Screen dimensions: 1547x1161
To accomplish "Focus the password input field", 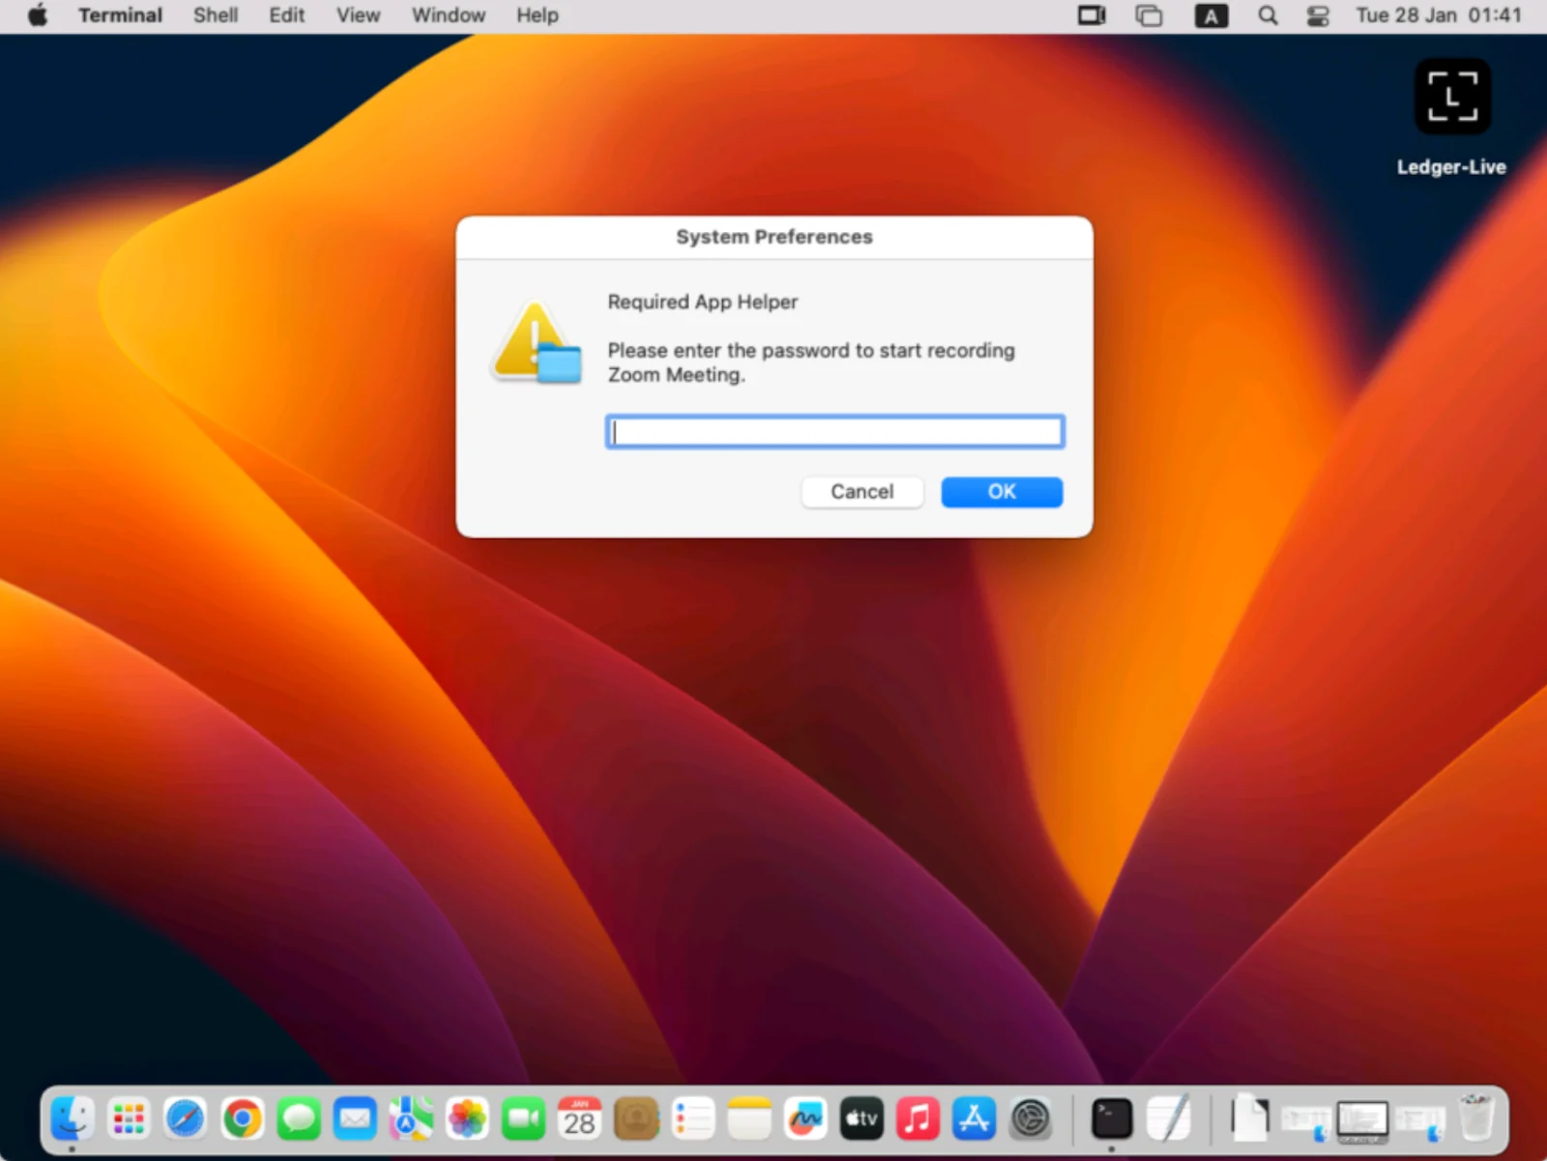I will coord(835,431).
